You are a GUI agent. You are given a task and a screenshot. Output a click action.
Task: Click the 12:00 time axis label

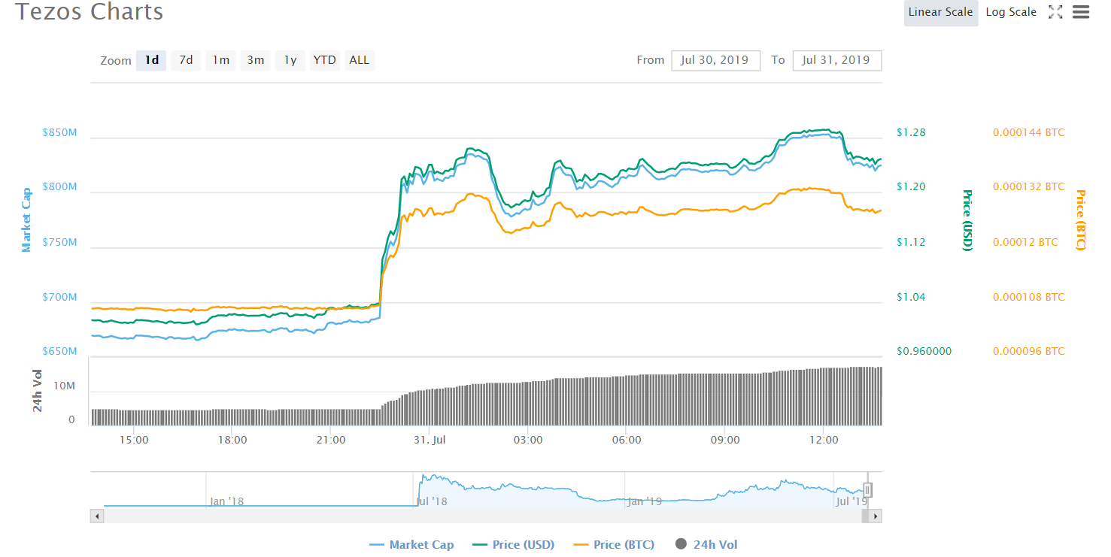(x=824, y=440)
